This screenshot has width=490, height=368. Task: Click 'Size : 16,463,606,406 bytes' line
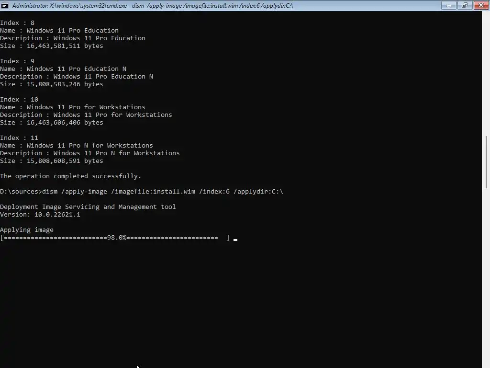tap(52, 123)
